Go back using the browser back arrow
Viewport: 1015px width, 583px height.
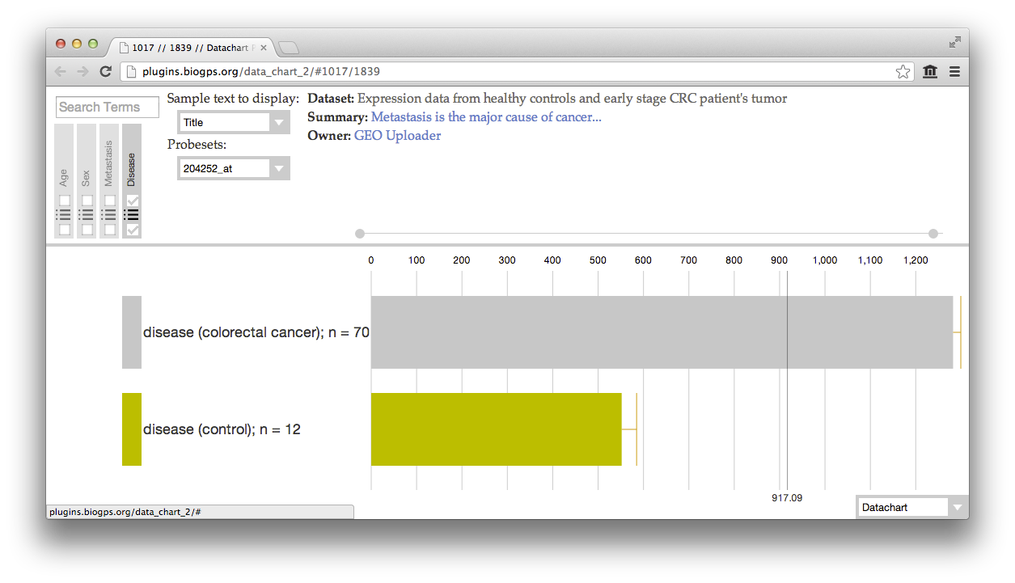coord(60,72)
